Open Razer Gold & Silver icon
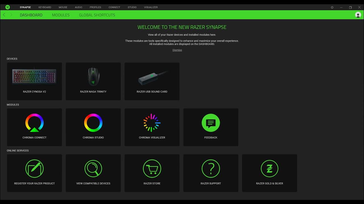Viewport: 364px width, 204px height. coord(270,169)
